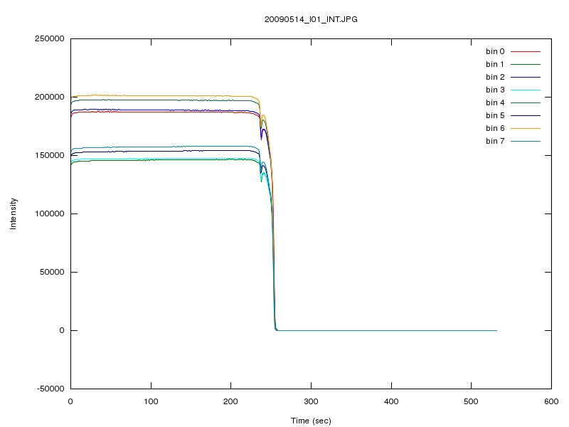Click the 600 x-axis tick label
This screenshot has width=569, height=427.
coord(551,401)
